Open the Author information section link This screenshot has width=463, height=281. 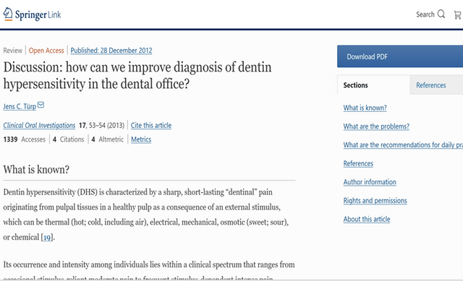370,182
